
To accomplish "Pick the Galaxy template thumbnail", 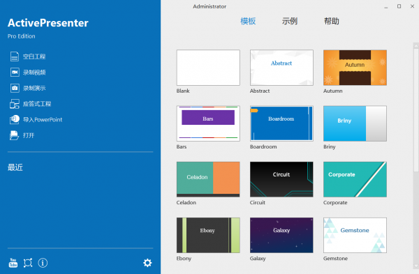I will pos(281,235).
